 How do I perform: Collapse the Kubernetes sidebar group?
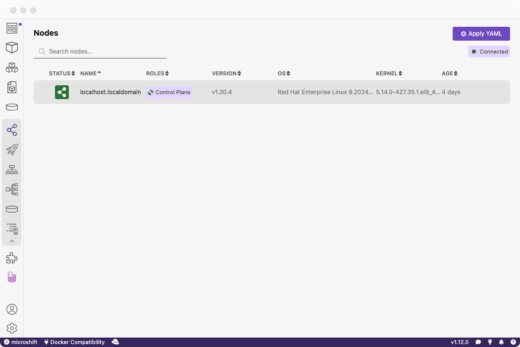(12, 241)
